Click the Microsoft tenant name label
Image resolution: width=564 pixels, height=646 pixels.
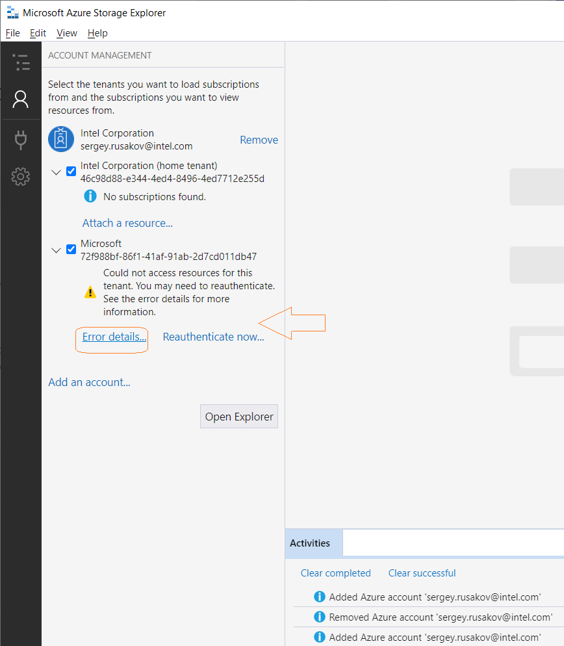coord(101,244)
